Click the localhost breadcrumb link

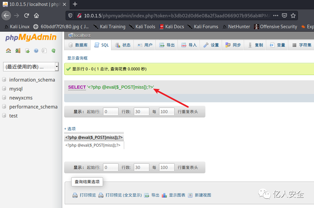point(82,36)
